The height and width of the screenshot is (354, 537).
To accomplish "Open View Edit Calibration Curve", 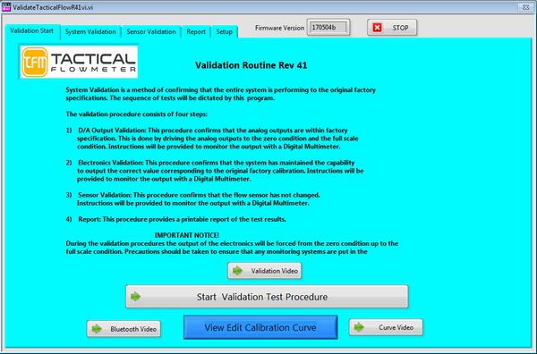I will click(260, 327).
